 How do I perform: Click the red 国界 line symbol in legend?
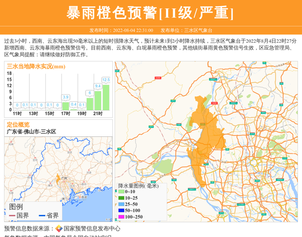(12, 216)
